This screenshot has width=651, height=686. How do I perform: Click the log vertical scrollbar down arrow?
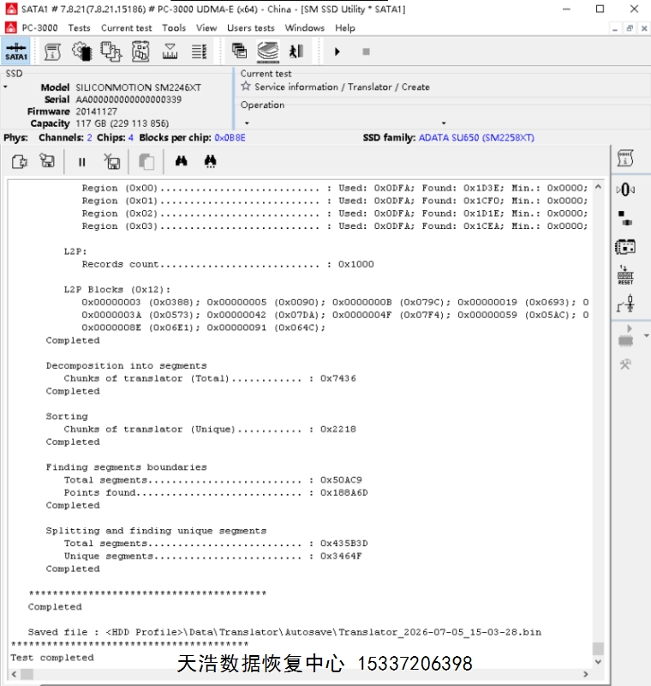pyautogui.click(x=598, y=661)
